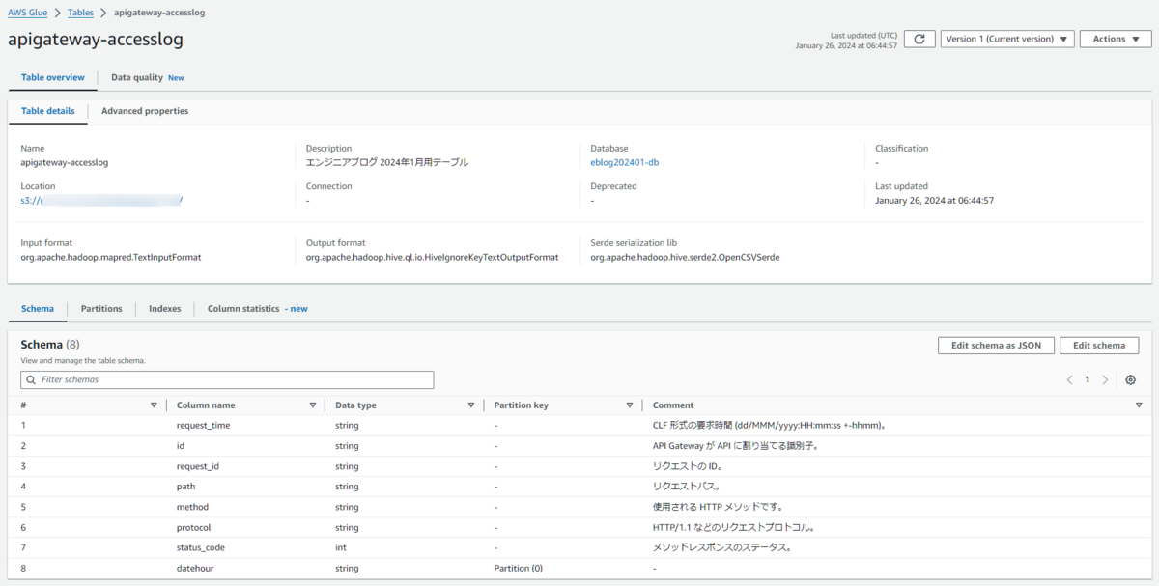The height and width of the screenshot is (586, 1159).
Task: Switch to Table overview tab
Action: click(x=53, y=77)
